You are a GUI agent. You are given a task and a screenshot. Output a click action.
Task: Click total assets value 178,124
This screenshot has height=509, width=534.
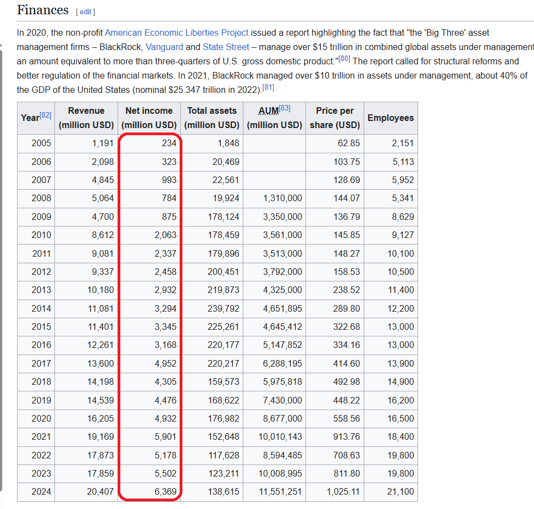click(224, 217)
